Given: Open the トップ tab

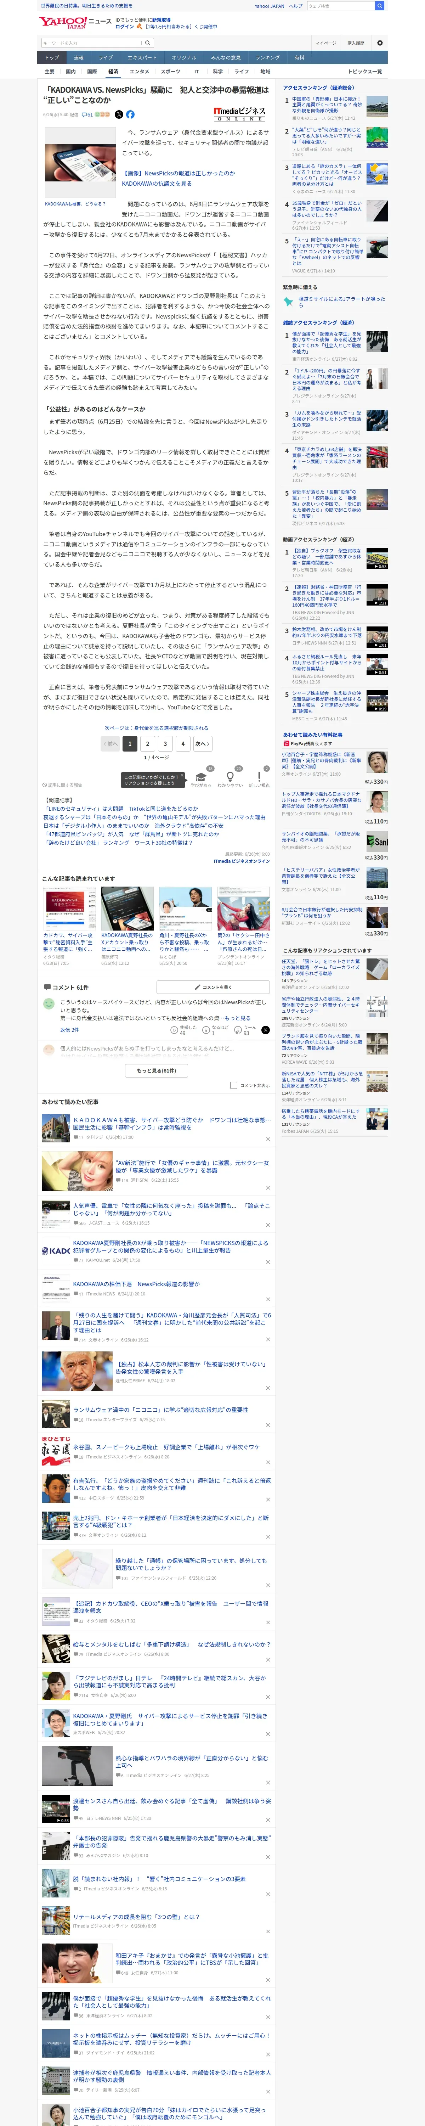Looking at the screenshot, I should pyautogui.click(x=52, y=58).
